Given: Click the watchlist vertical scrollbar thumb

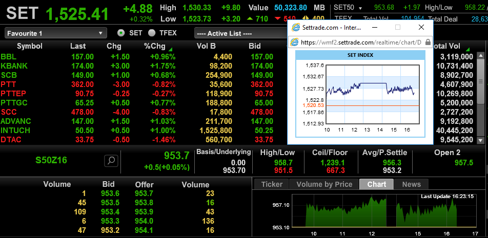Looking at the screenshot, I should tap(480, 82).
